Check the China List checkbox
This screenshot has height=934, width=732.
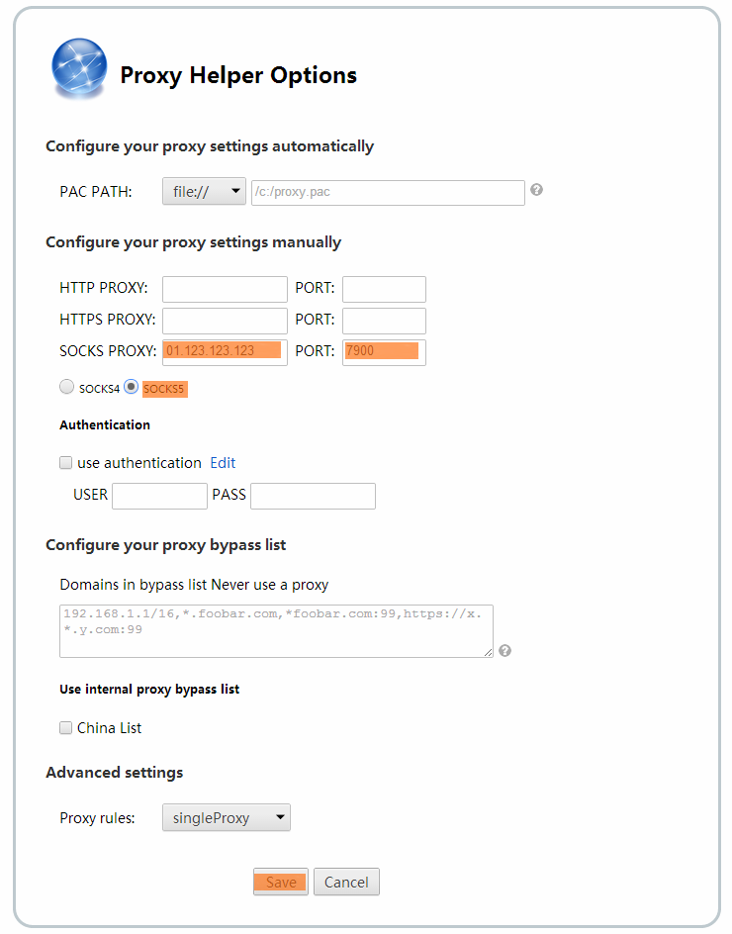coord(66,728)
